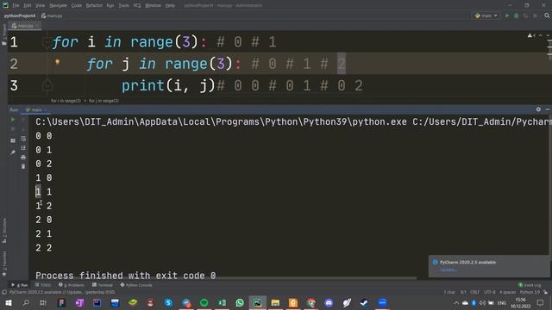The width and height of the screenshot is (552, 310).
Task: Click 'for i in range(3)' editor breadcrumb
Action: point(66,101)
